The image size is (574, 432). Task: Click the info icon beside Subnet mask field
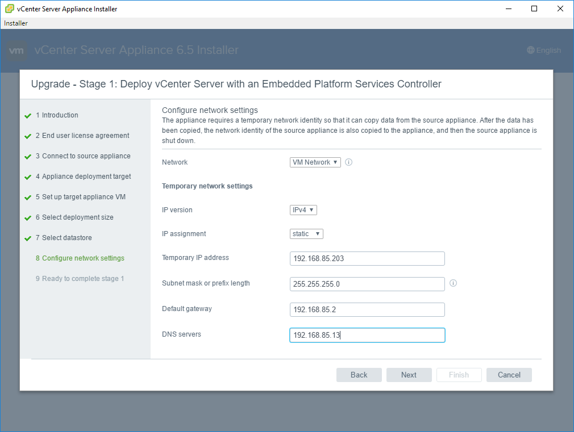(453, 283)
